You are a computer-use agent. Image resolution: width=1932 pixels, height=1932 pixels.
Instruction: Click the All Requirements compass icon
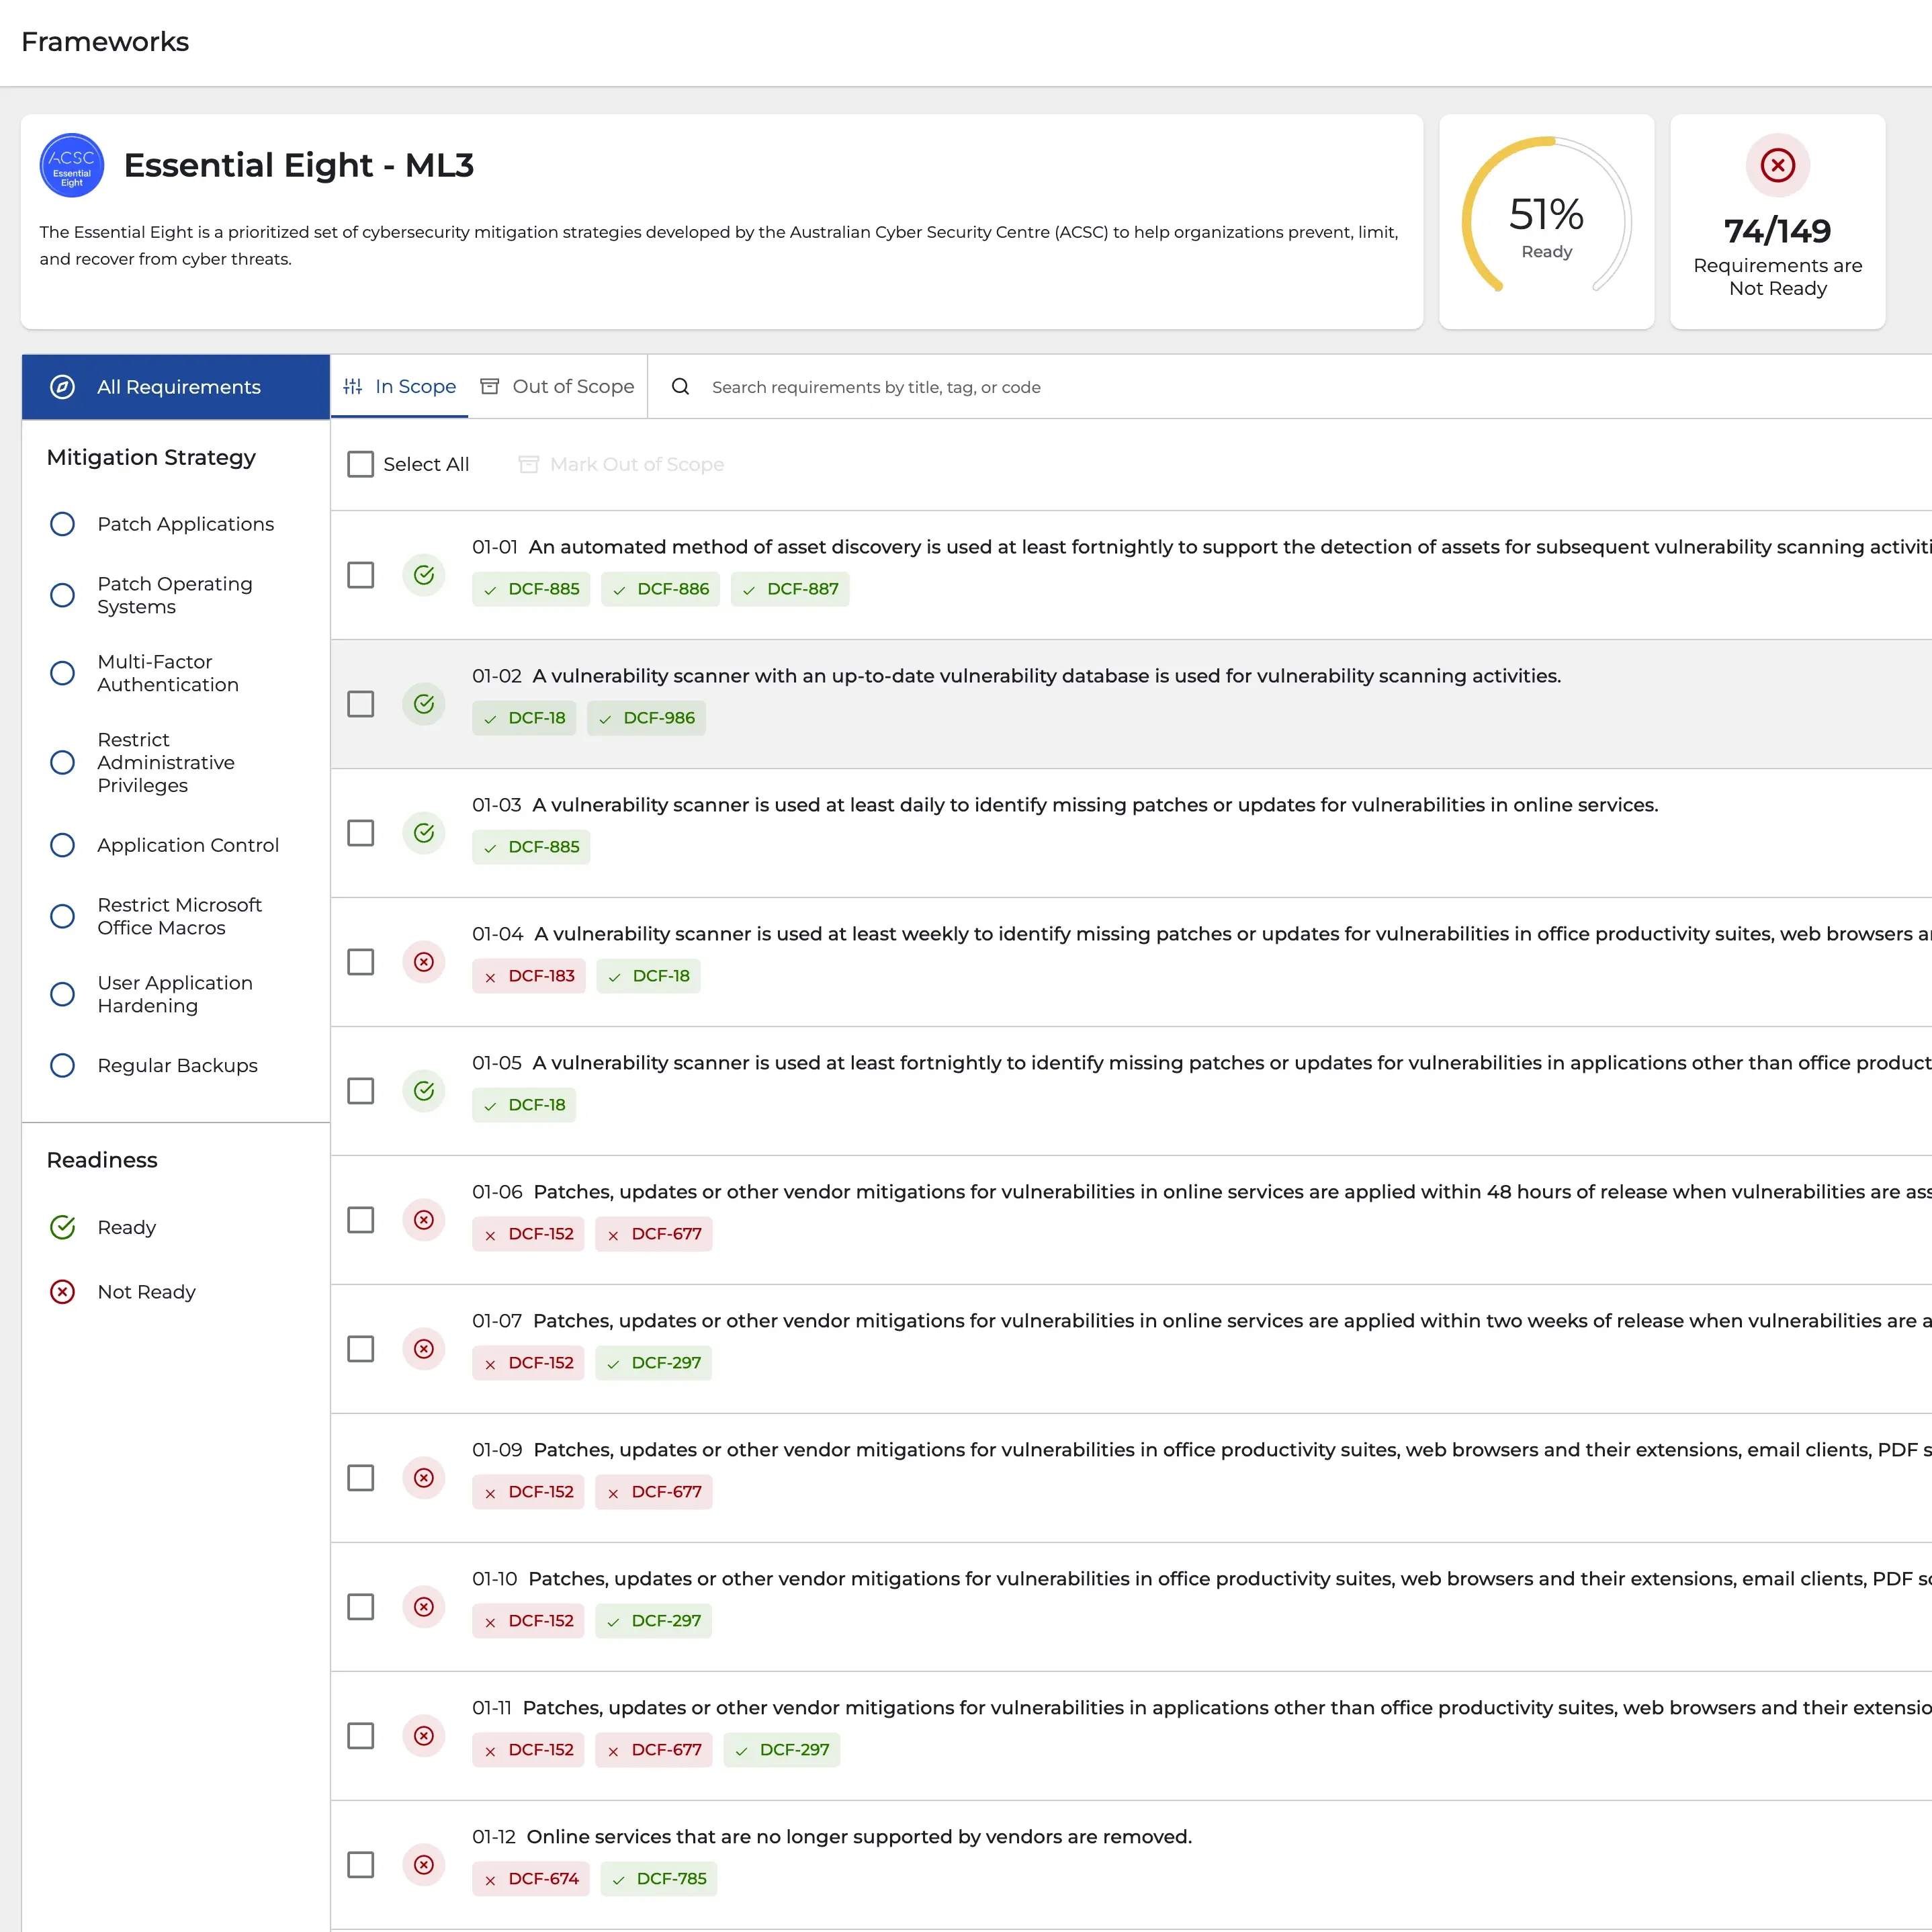63,387
